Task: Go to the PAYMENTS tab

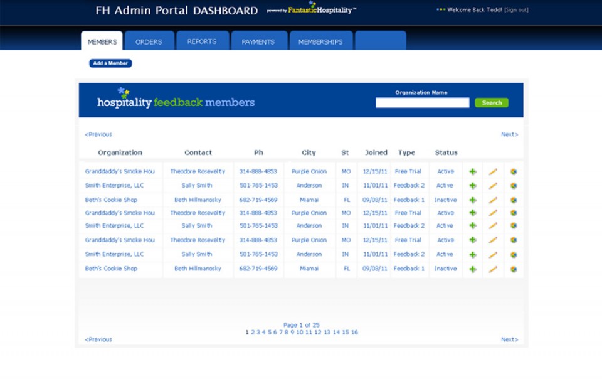Action: (258, 42)
